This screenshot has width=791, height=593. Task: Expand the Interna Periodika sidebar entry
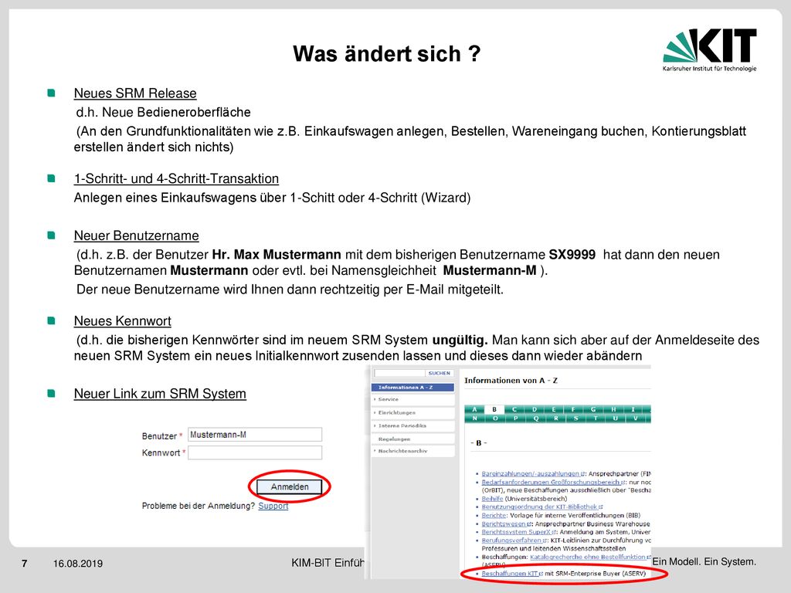click(x=412, y=425)
